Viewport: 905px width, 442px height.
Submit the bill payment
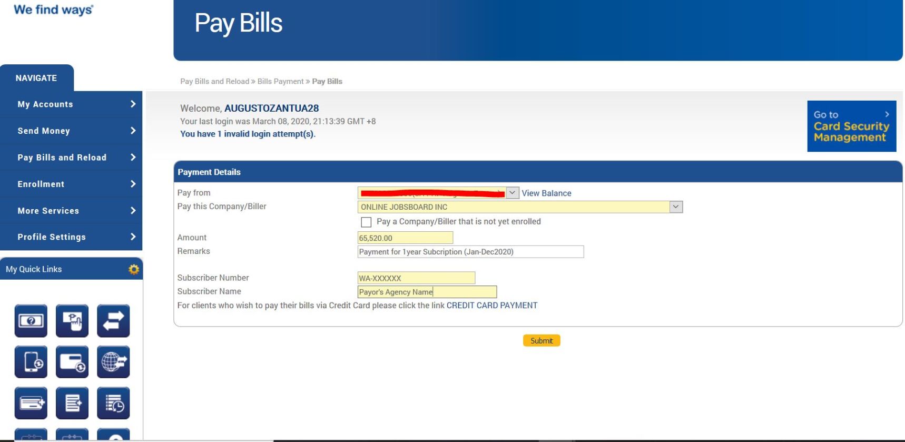pyautogui.click(x=542, y=341)
